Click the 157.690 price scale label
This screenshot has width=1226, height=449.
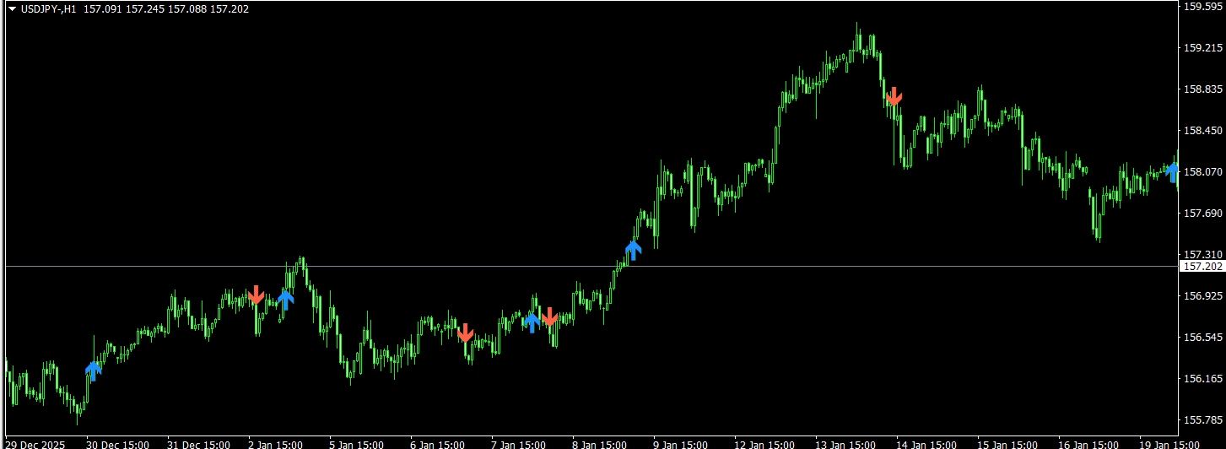click(x=1203, y=214)
